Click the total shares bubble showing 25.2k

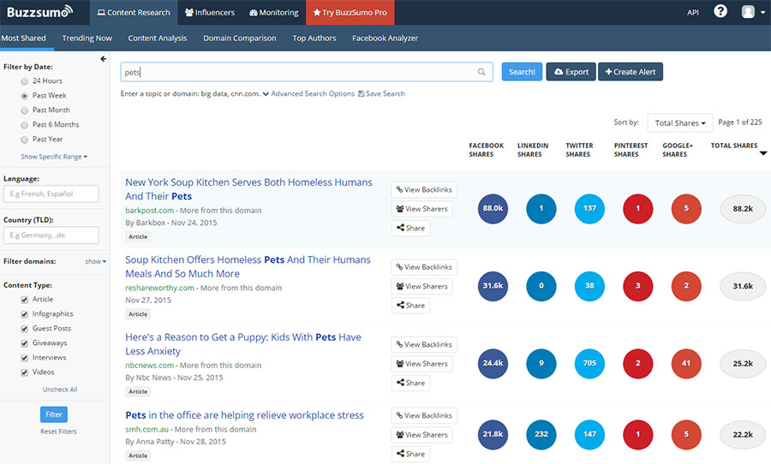click(x=743, y=364)
